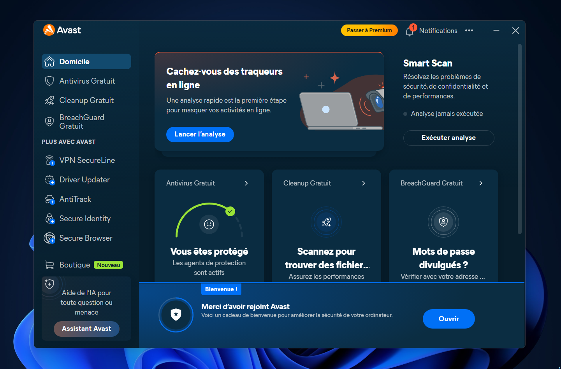Image resolution: width=561 pixels, height=369 pixels.
Task: Expand the Cleanup Gratuit card chevron
Action: (364, 183)
